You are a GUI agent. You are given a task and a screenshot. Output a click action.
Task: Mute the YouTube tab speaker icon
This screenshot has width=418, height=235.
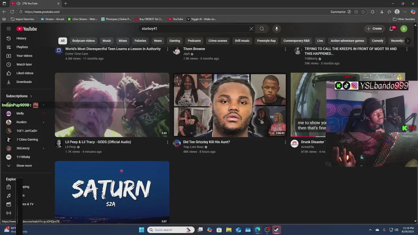(x=18, y=4)
